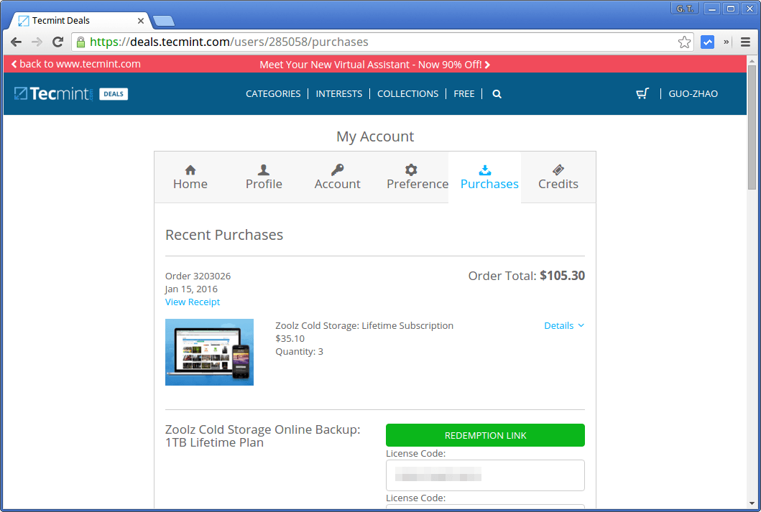The height and width of the screenshot is (512, 761).
Task: Click the Preference gear icon
Action: tap(410, 170)
